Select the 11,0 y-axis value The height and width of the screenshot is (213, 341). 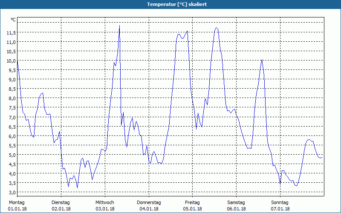click(11, 42)
